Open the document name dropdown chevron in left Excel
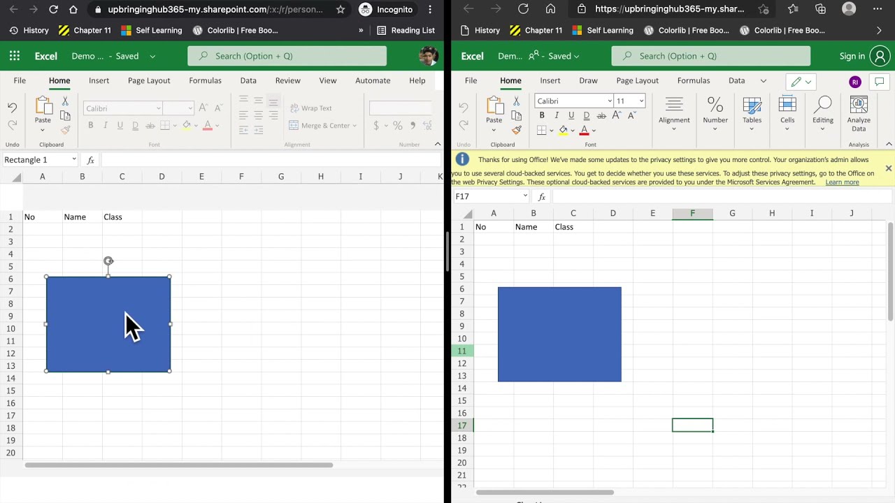Screen dimensions: 895x503 [152, 56]
